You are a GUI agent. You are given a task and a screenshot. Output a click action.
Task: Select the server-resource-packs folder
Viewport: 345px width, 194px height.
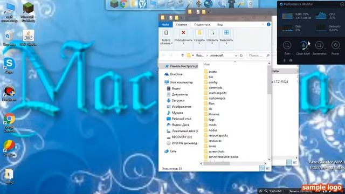point(221,157)
